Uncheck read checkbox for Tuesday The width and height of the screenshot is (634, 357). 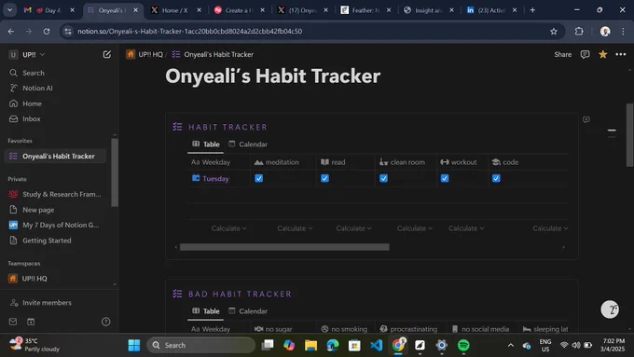point(324,178)
